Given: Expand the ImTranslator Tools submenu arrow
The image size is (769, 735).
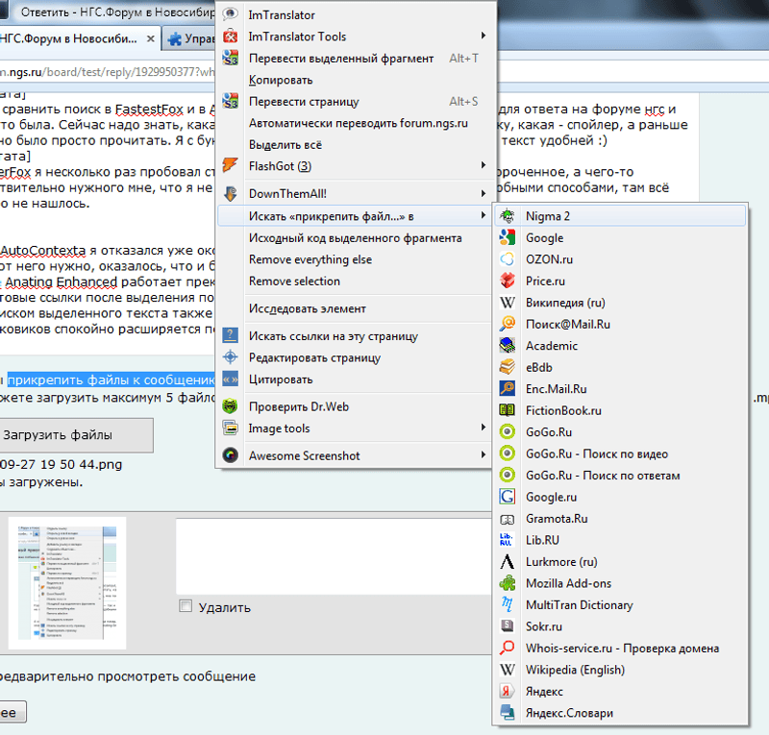Looking at the screenshot, I should click(x=483, y=37).
